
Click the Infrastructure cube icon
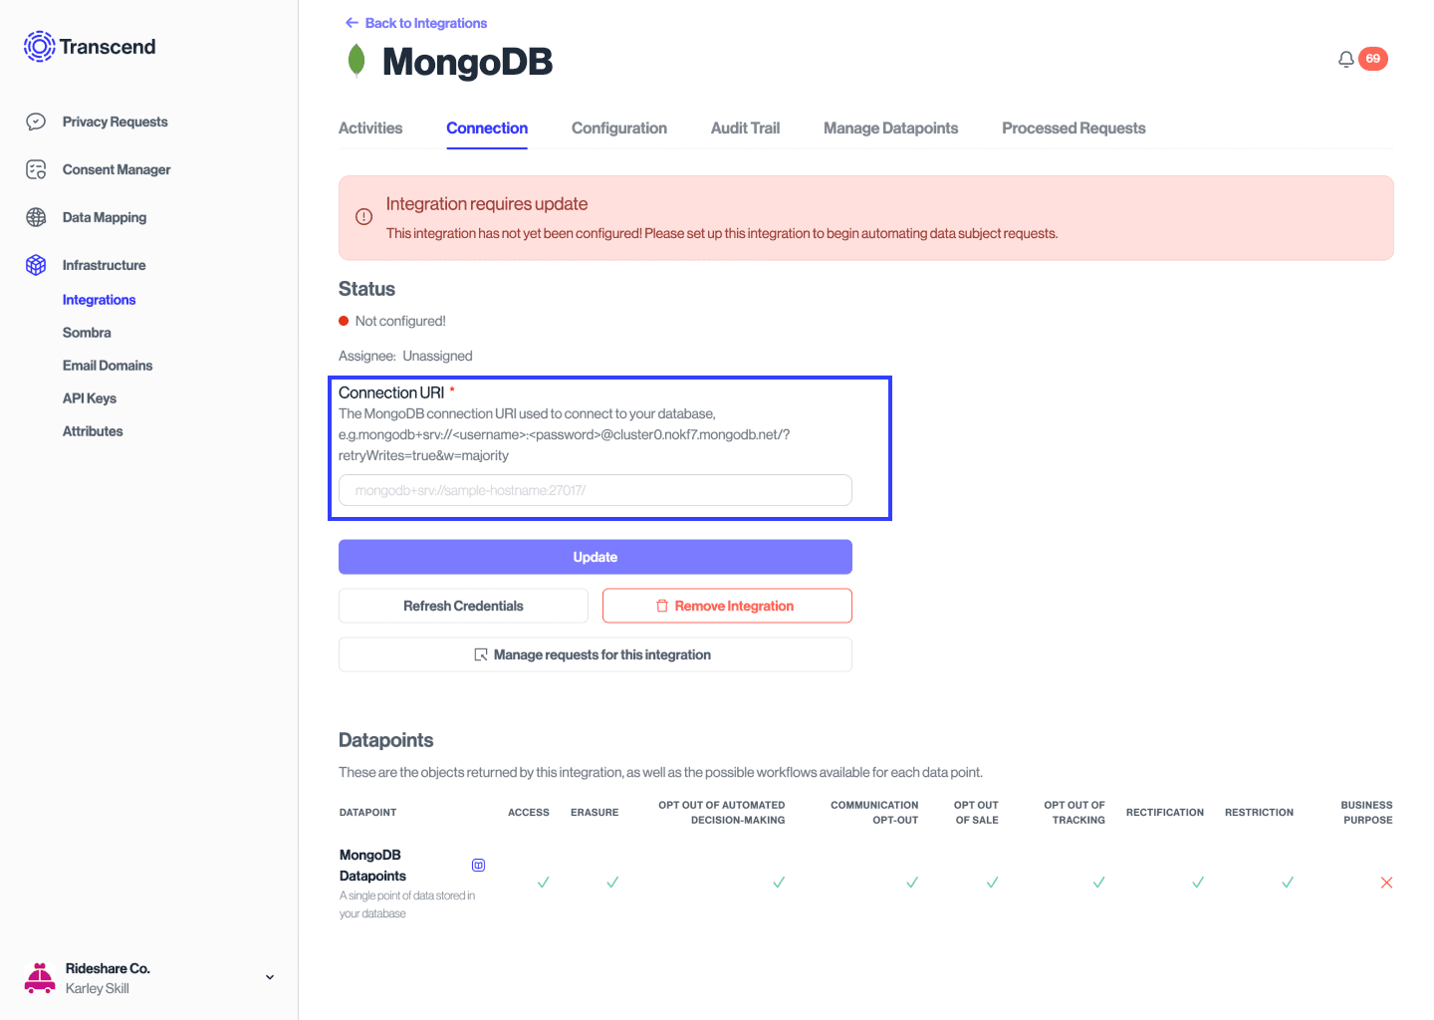(36, 265)
